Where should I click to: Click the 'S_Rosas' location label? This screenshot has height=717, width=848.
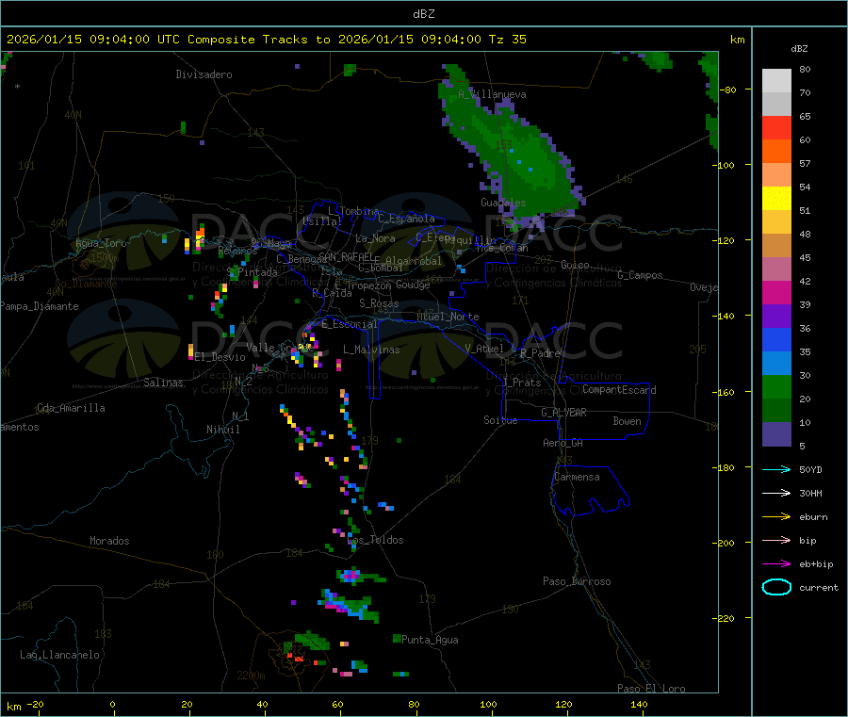click(379, 303)
